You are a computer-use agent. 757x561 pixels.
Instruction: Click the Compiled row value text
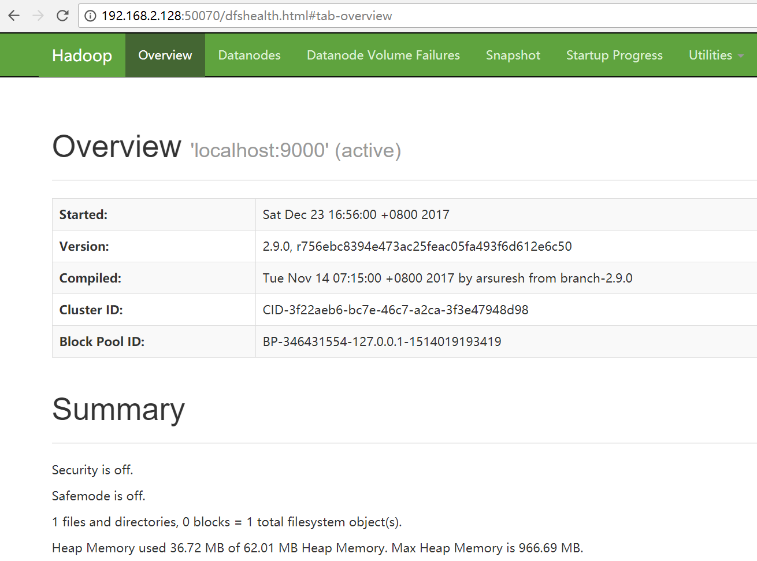(447, 278)
